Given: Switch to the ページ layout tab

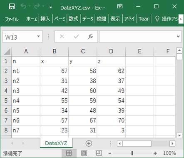Looking at the screenshot, I should tap(60, 19).
